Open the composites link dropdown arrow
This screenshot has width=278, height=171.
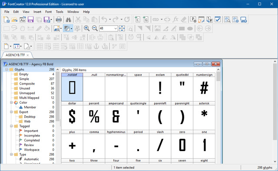[162, 20]
